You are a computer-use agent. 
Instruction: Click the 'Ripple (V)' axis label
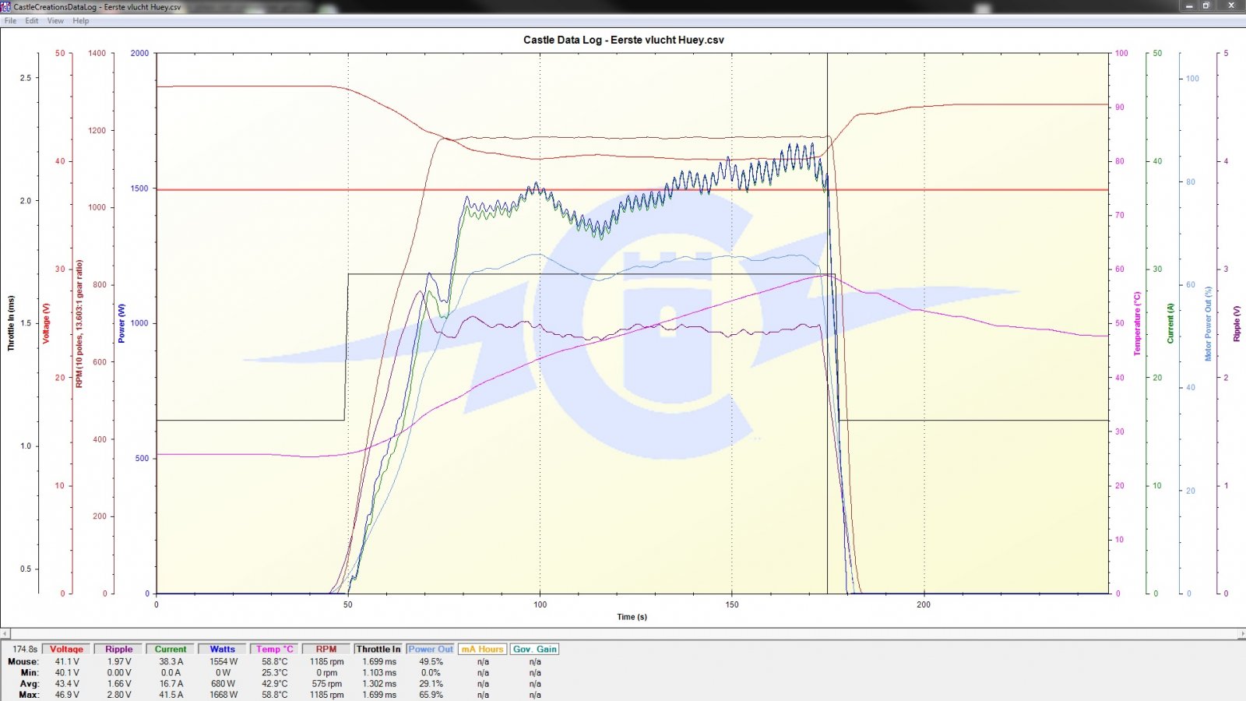point(1237,323)
